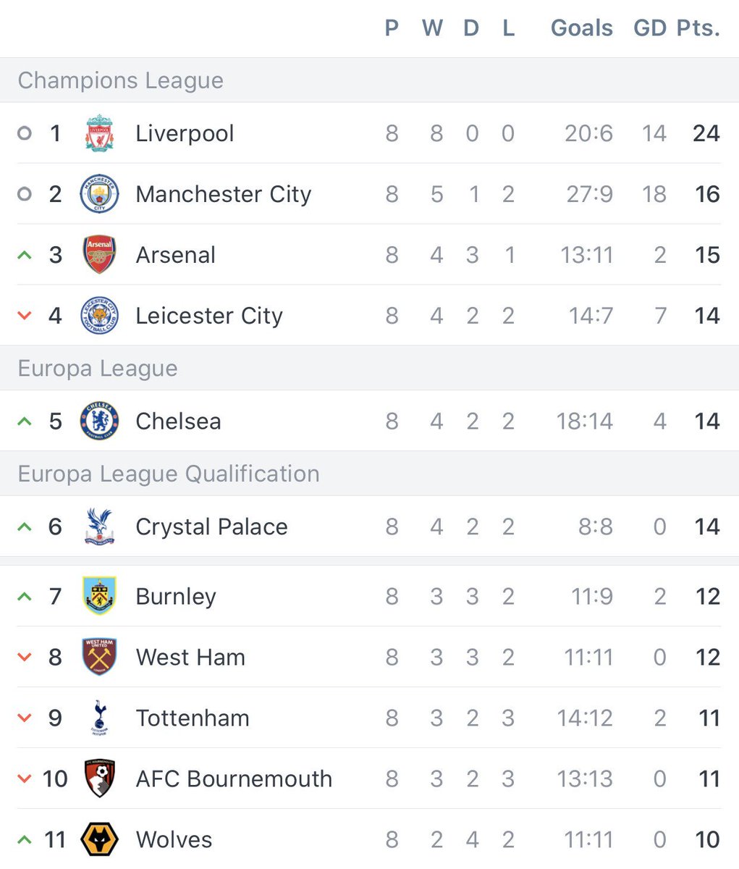This screenshot has height=869, width=739.
Task: Sort the table by the GD column header
Action: click(650, 28)
